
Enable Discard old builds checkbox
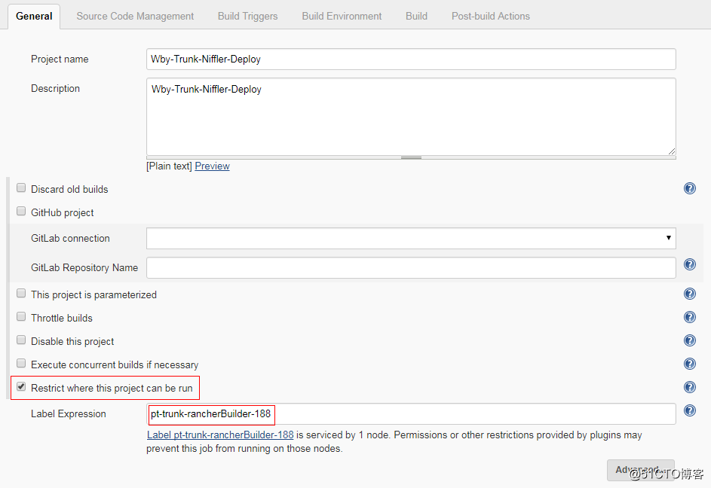[x=21, y=188]
